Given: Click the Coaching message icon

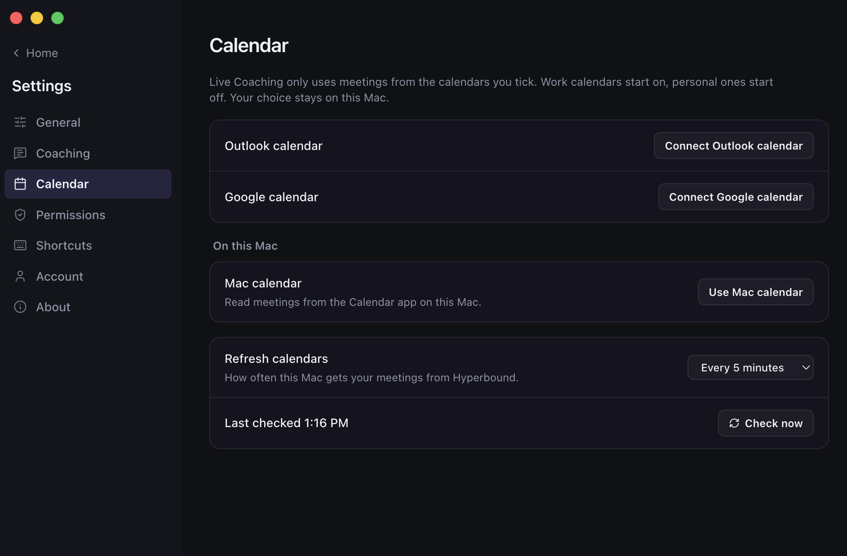Looking at the screenshot, I should pos(20,153).
